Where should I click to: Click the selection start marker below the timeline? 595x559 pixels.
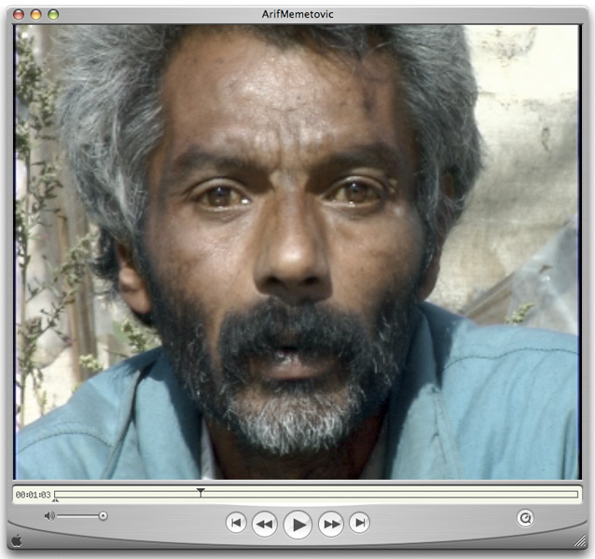tap(55, 500)
